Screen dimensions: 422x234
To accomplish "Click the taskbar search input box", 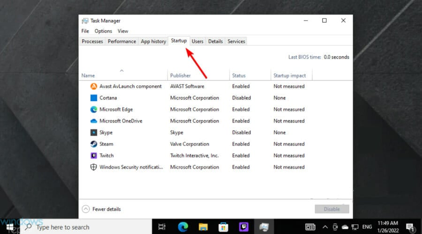I will point(86,227).
